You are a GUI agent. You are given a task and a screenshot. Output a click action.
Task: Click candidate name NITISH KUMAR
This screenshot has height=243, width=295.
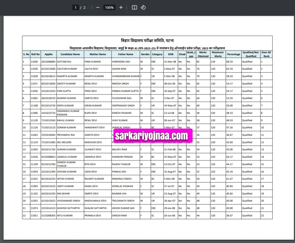(65, 179)
